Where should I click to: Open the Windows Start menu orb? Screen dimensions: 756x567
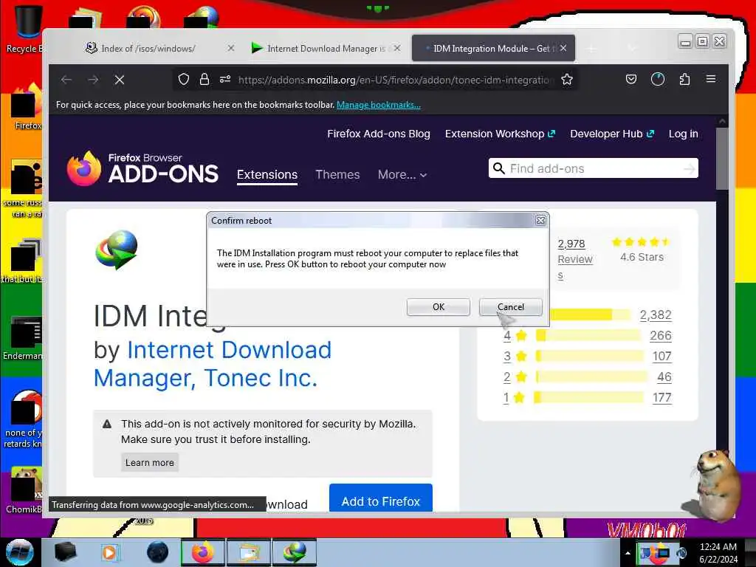(20, 552)
